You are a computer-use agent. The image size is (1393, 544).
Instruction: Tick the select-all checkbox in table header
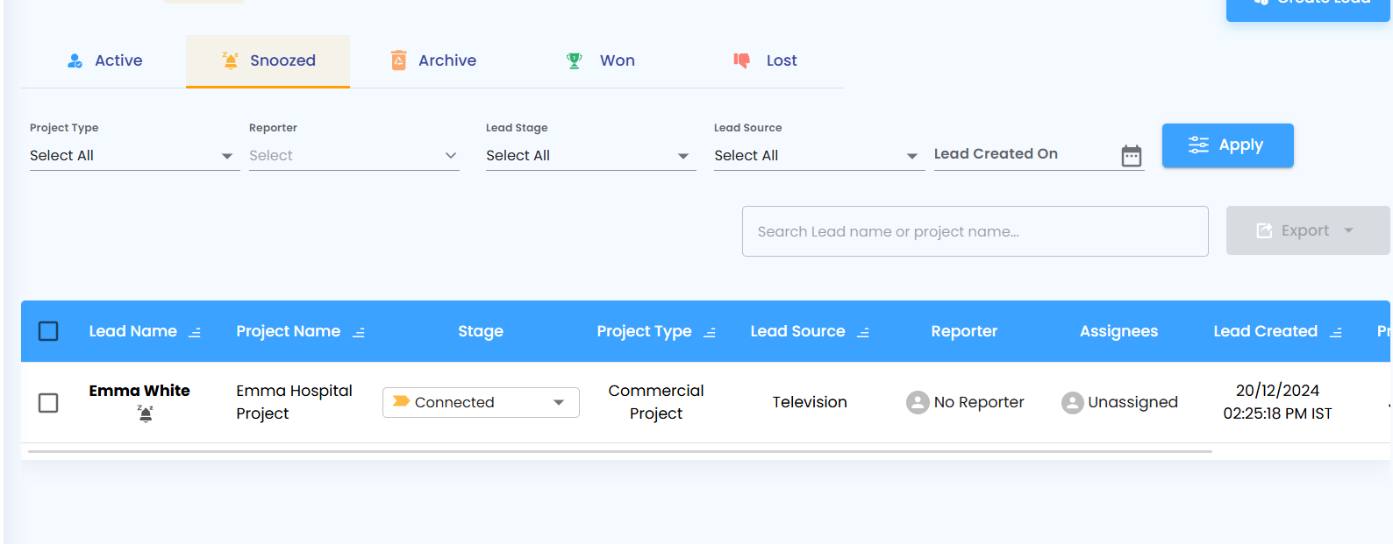48,331
